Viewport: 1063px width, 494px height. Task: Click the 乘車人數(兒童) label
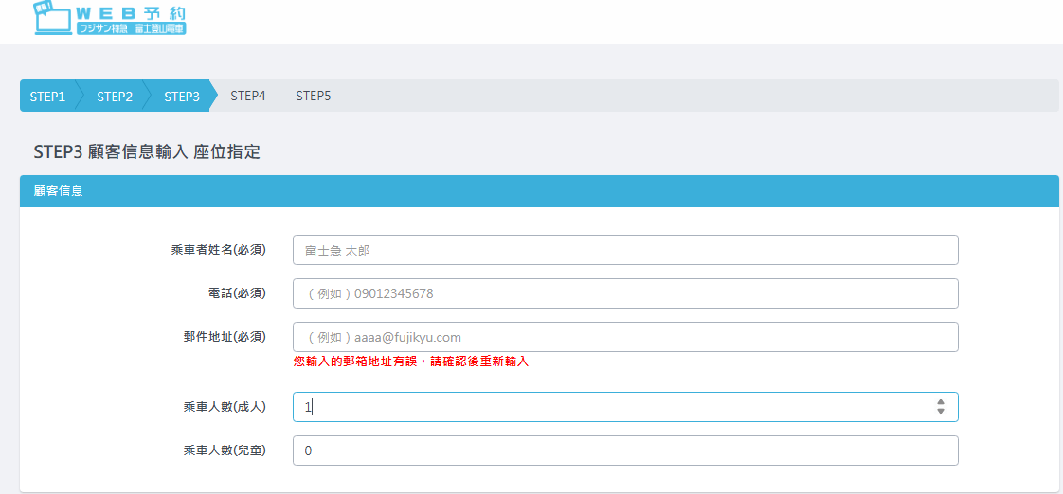pyautogui.click(x=225, y=450)
